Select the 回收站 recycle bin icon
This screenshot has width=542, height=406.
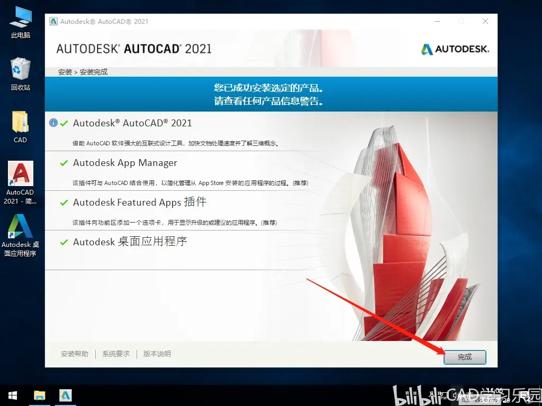(x=21, y=74)
